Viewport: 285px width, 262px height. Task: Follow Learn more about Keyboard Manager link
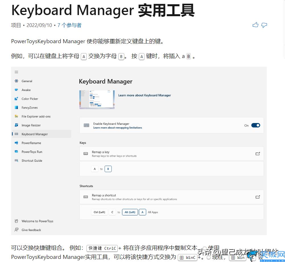(x=144, y=95)
